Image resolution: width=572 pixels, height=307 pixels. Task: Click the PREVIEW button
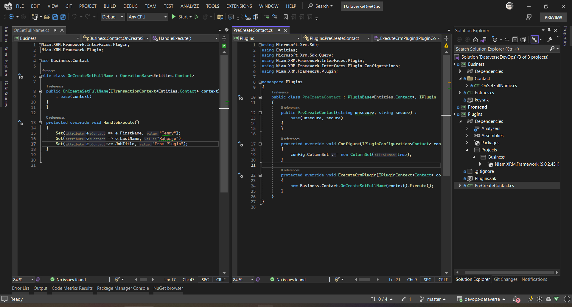553,17
